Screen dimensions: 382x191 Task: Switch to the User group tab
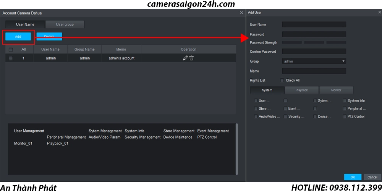(x=65, y=24)
